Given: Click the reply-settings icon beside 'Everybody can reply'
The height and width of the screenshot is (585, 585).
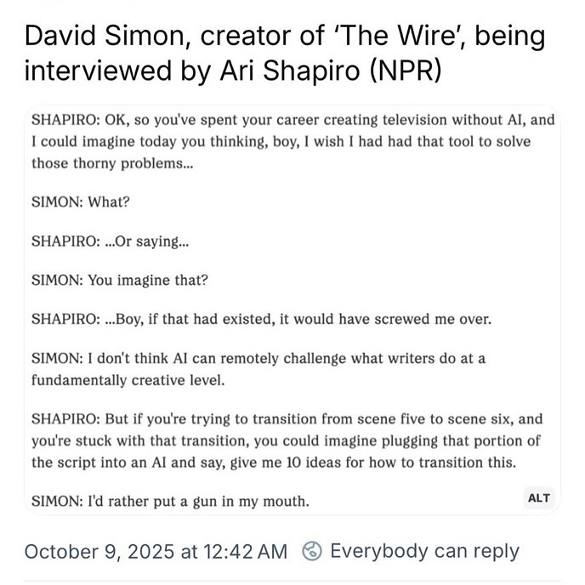Looking at the screenshot, I should (313, 551).
